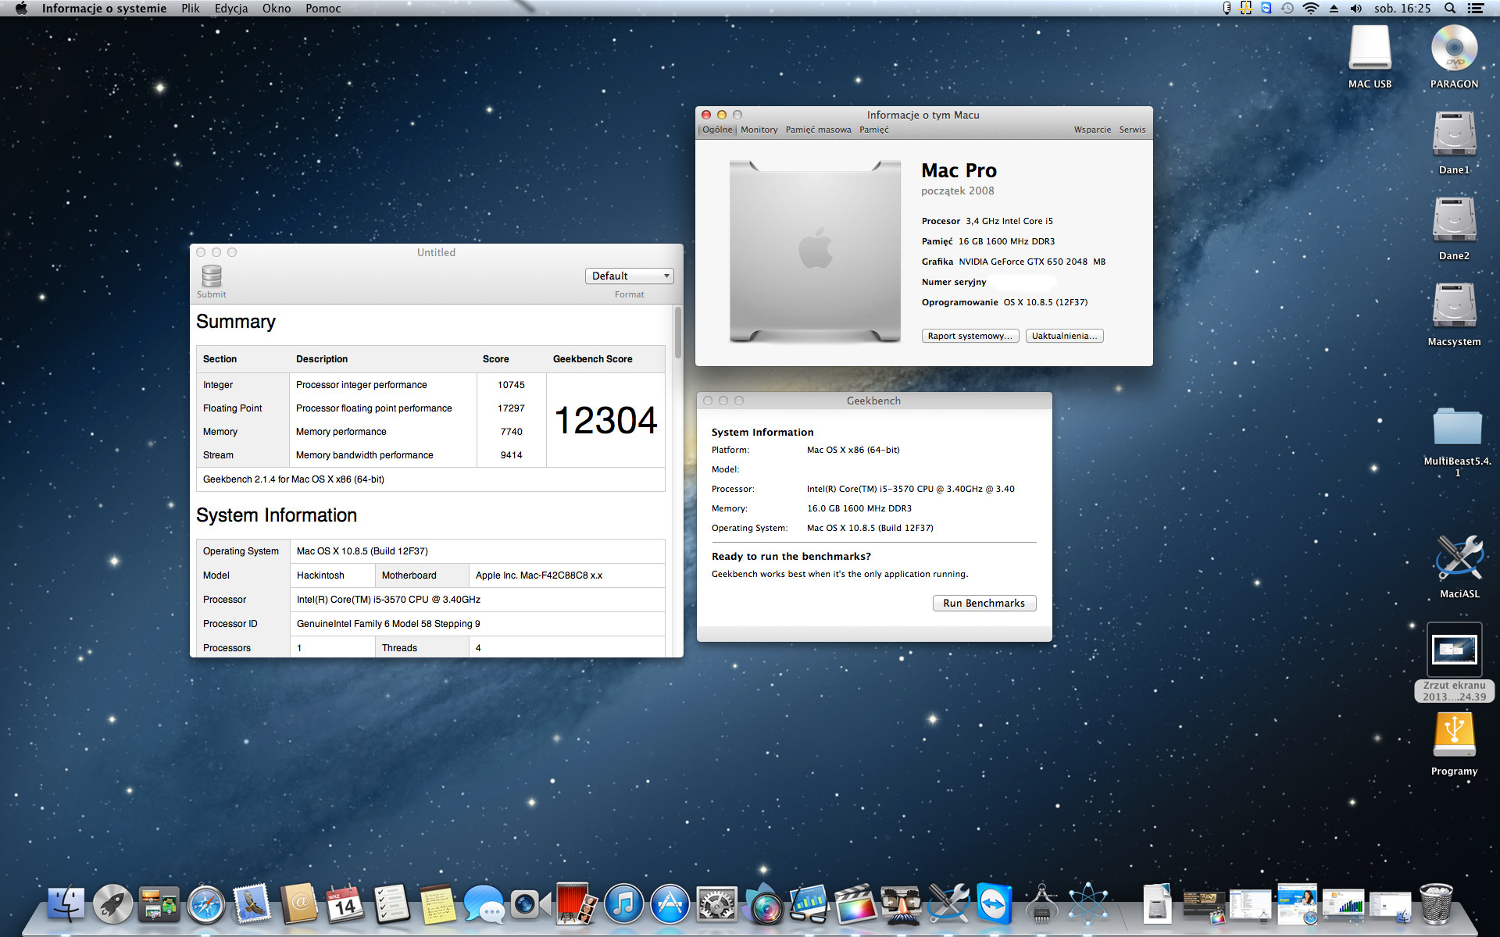This screenshot has width=1500, height=937.
Task: Click the Run Benchmarks button
Action: point(984,603)
